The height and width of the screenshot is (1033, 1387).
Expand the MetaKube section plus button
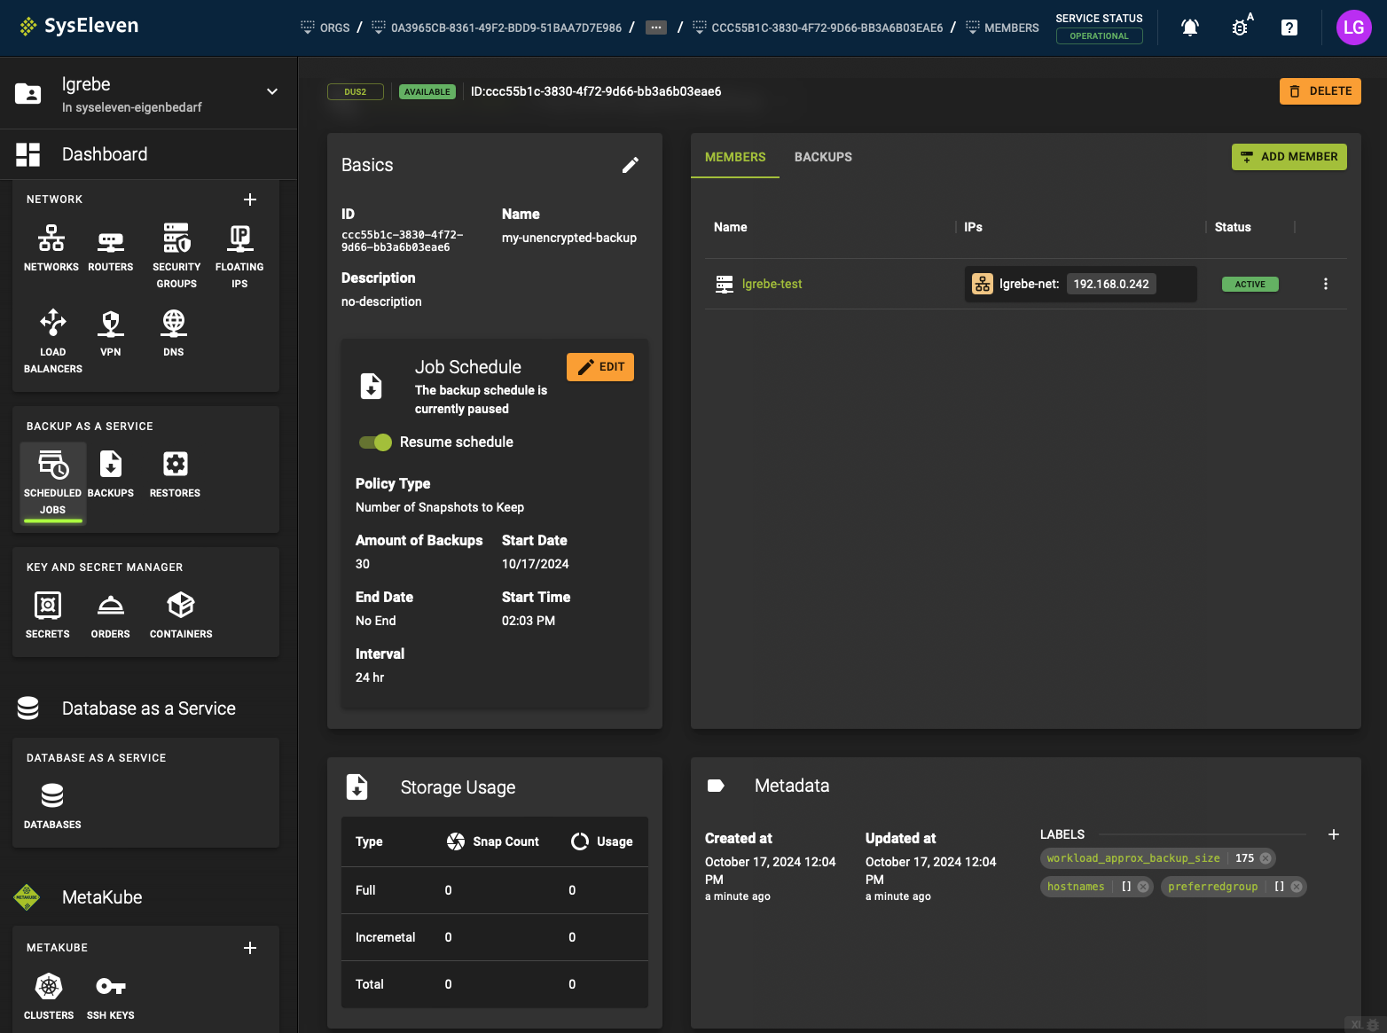250,948
